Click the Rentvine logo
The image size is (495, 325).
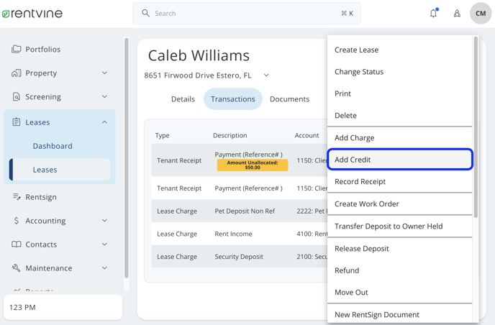click(32, 14)
